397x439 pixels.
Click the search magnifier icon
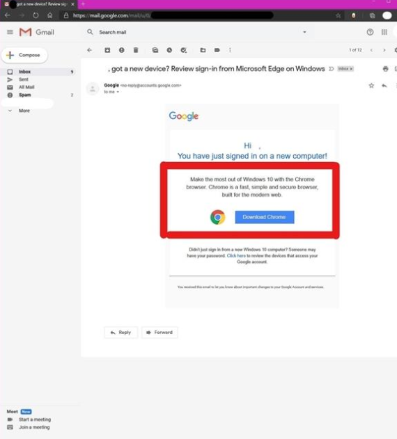pyautogui.click(x=90, y=32)
